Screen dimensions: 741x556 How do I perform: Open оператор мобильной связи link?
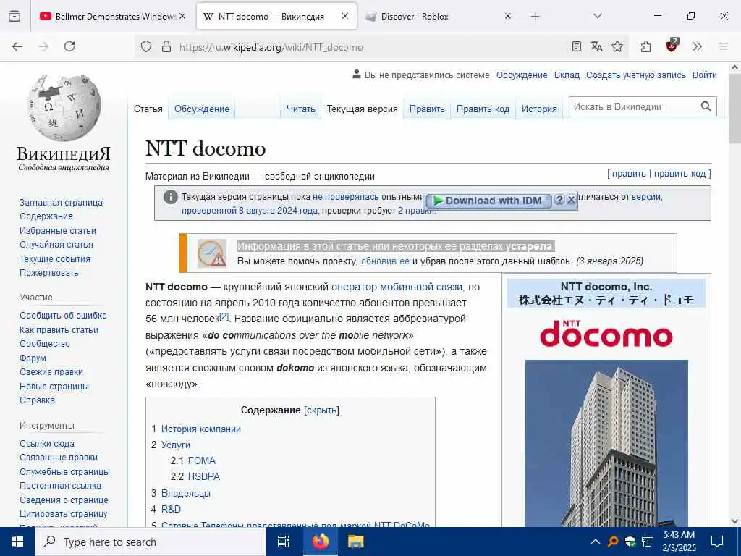point(397,287)
